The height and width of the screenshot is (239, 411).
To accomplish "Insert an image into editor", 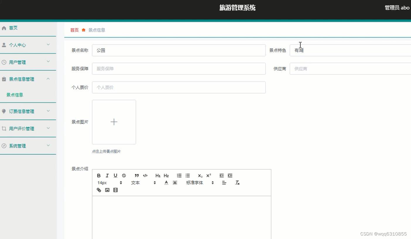I will click(107, 190).
